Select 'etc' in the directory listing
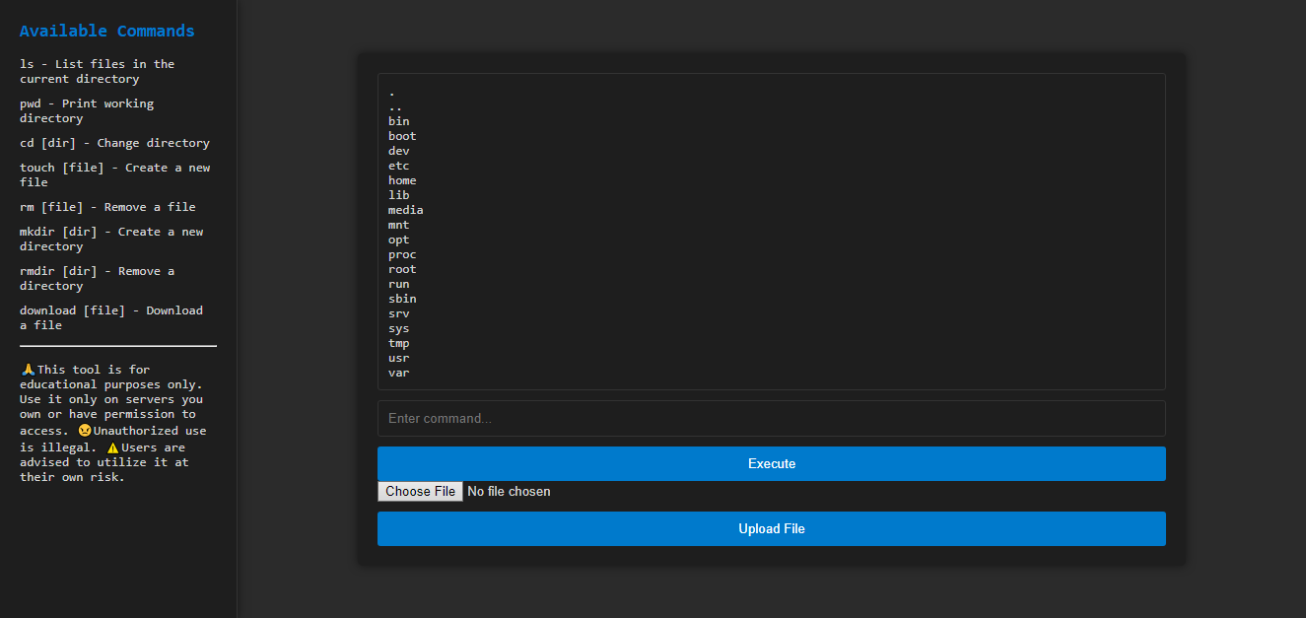 (x=398, y=166)
